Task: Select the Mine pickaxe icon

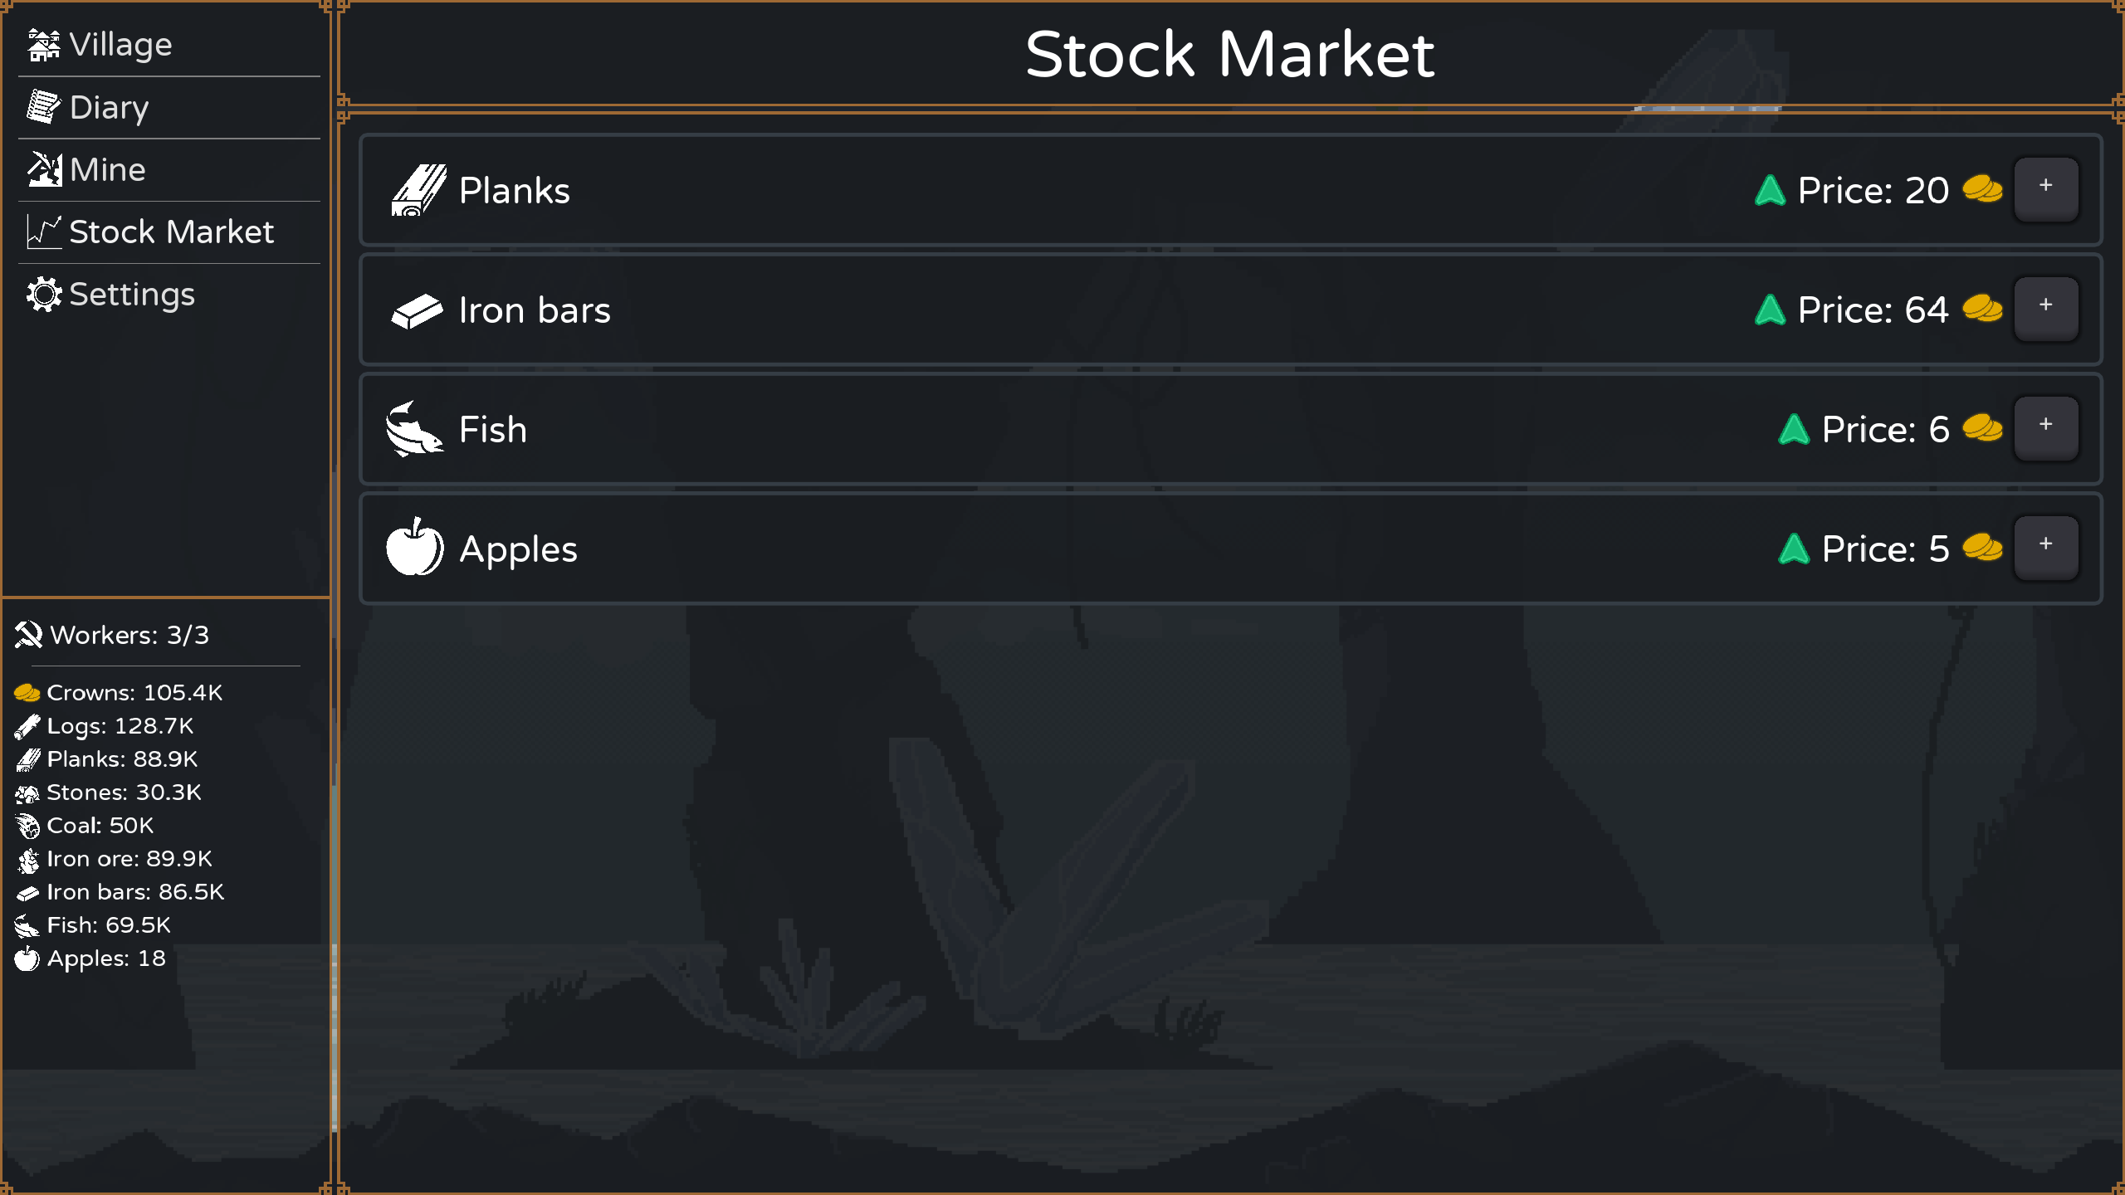Action: 45,169
